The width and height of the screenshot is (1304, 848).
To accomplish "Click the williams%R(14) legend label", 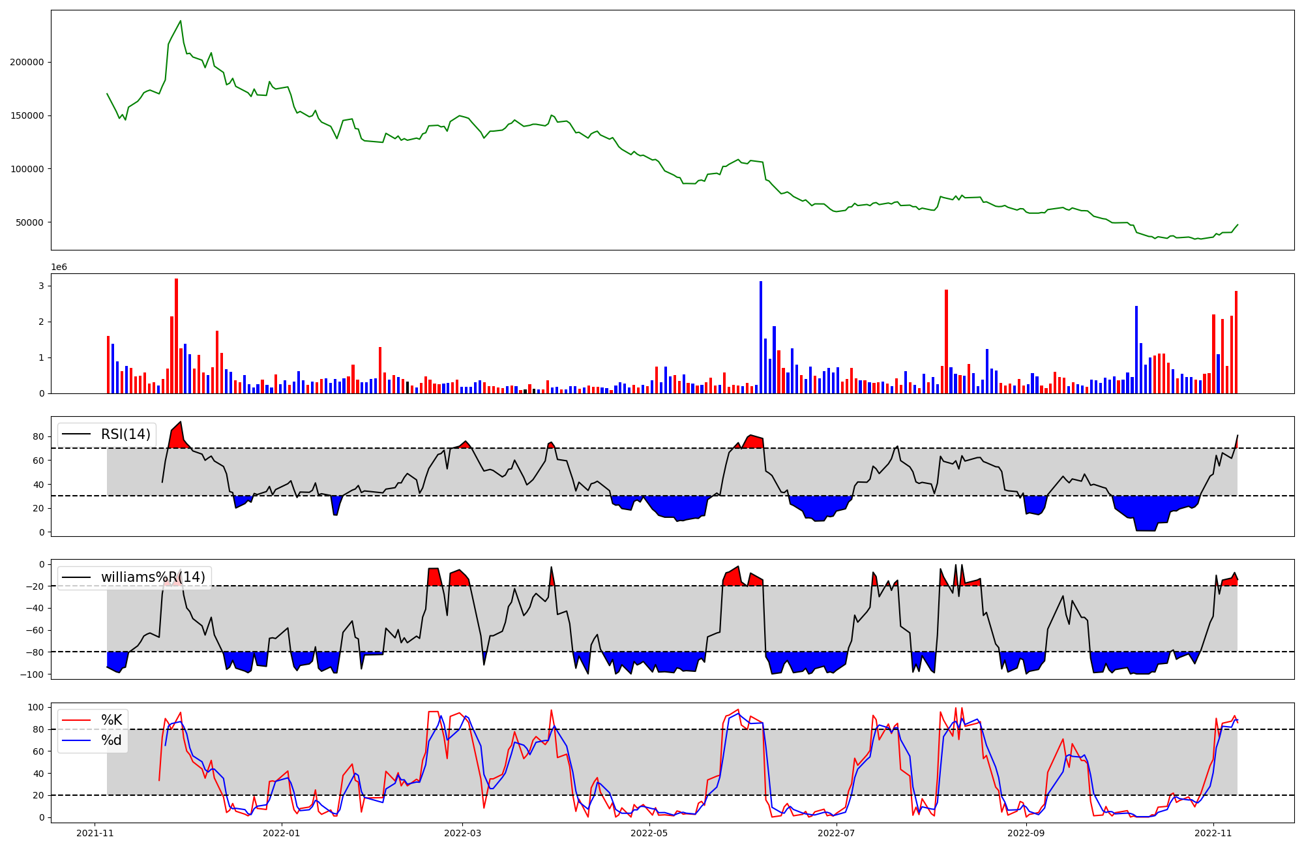I will point(153,577).
